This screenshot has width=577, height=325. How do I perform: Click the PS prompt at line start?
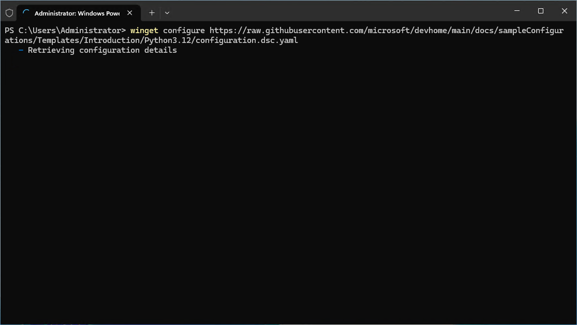8,30
